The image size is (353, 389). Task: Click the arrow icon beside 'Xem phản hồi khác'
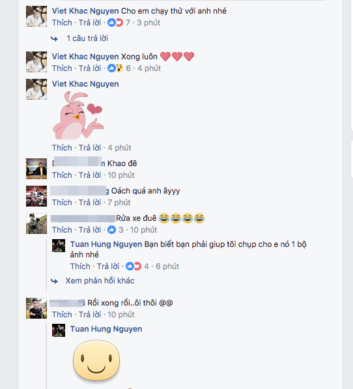54,281
